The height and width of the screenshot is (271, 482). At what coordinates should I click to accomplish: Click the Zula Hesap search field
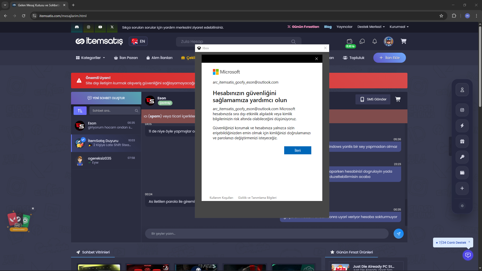(x=238, y=42)
